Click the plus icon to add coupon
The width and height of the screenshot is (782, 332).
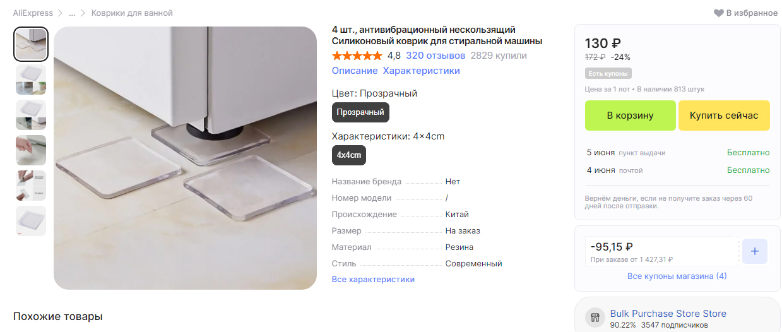[x=755, y=251]
